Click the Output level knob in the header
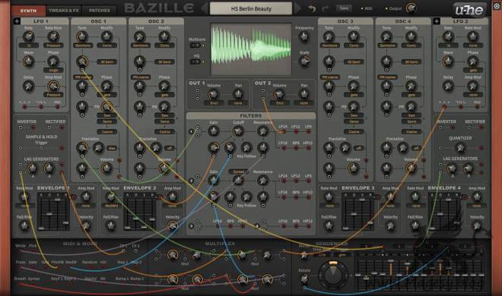The image size is (502, 296). point(411,8)
